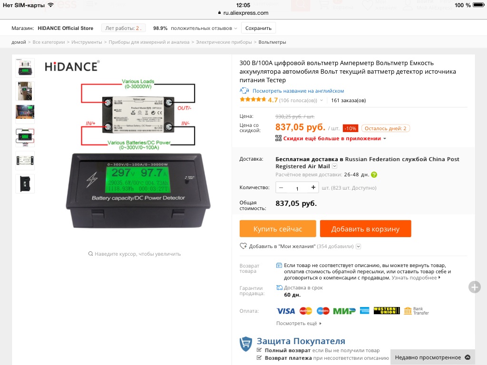Collapse the Недавно просмотренное panel arrow
Screen dimensions: 487x365
coord(468,357)
